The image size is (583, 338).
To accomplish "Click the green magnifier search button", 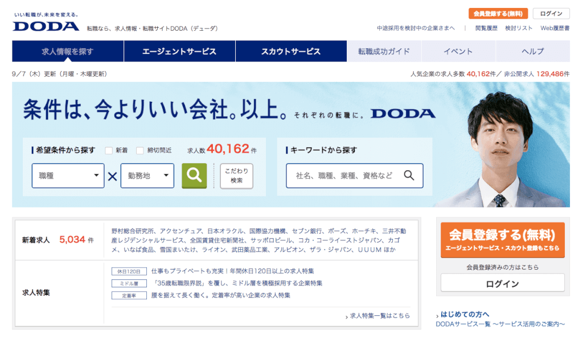I will tap(194, 176).
